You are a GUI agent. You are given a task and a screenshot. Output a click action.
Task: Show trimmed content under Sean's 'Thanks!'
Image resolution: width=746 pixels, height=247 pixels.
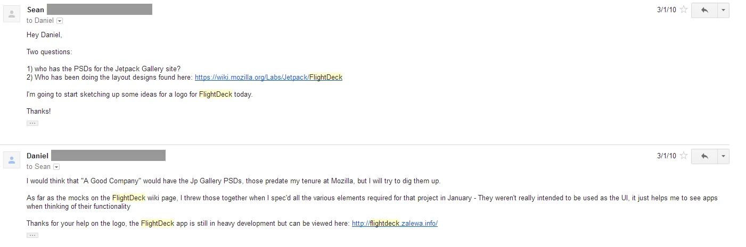point(32,123)
